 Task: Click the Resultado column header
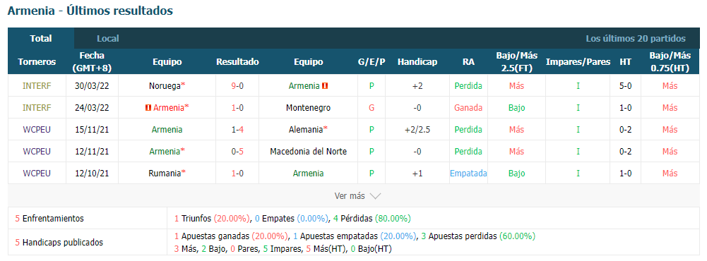coord(237,62)
